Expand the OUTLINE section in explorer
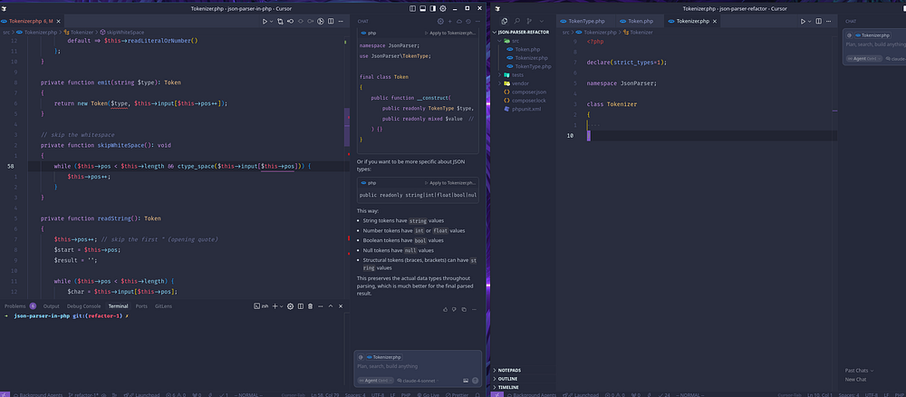906x397 pixels. point(509,379)
